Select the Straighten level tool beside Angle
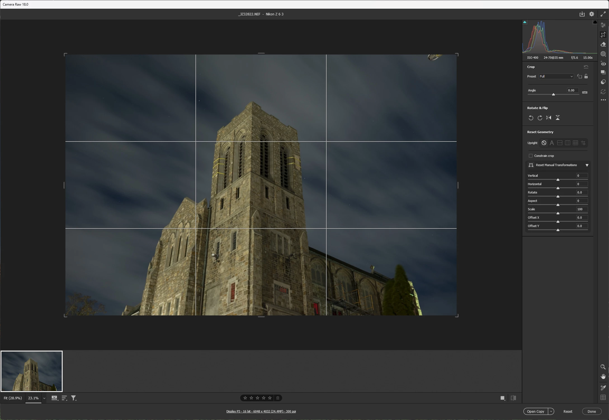The width and height of the screenshot is (609, 420). pos(585,92)
